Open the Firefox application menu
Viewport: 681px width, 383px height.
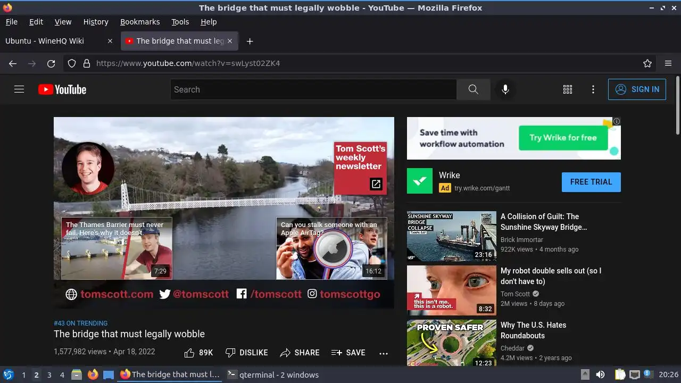(x=668, y=63)
